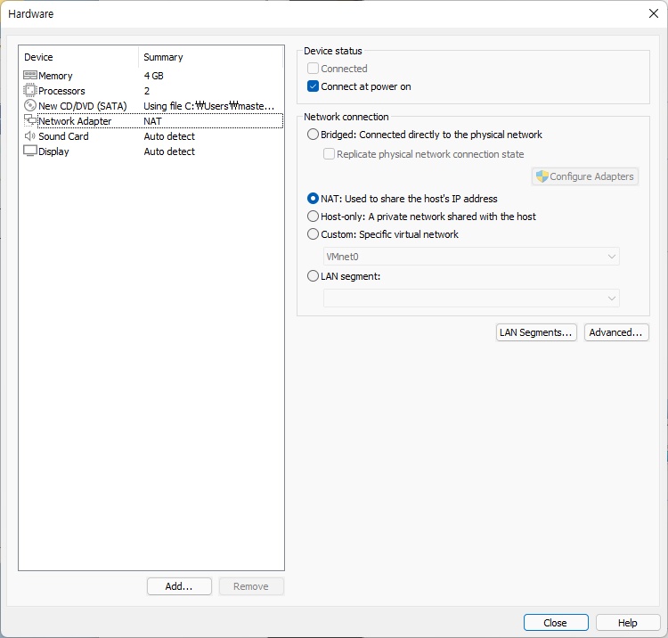Close the Hardware window with X
668x638 pixels.
coord(654,13)
